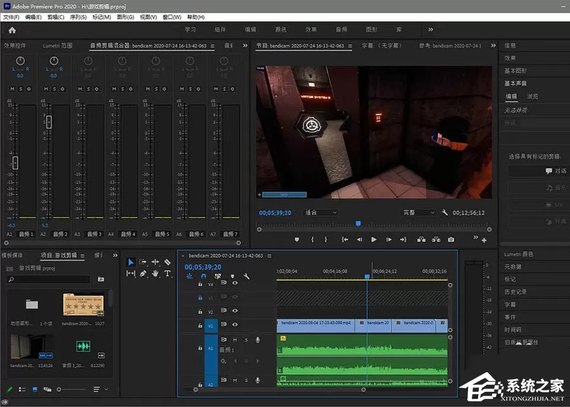570x407 pixels.
Task: Toggle lock on V2 track
Action: click(x=200, y=312)
